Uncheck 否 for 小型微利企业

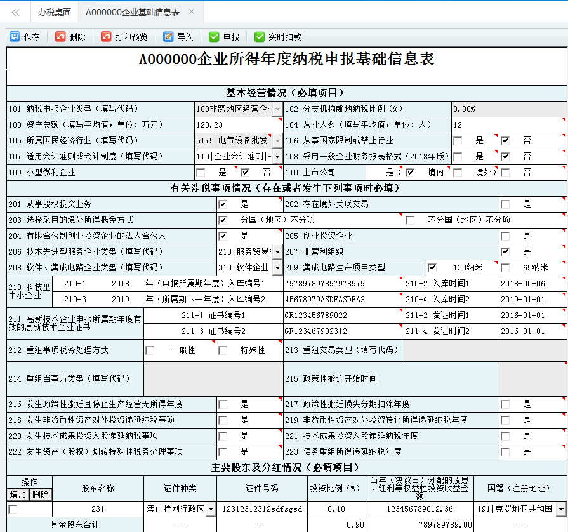point(244,172)
